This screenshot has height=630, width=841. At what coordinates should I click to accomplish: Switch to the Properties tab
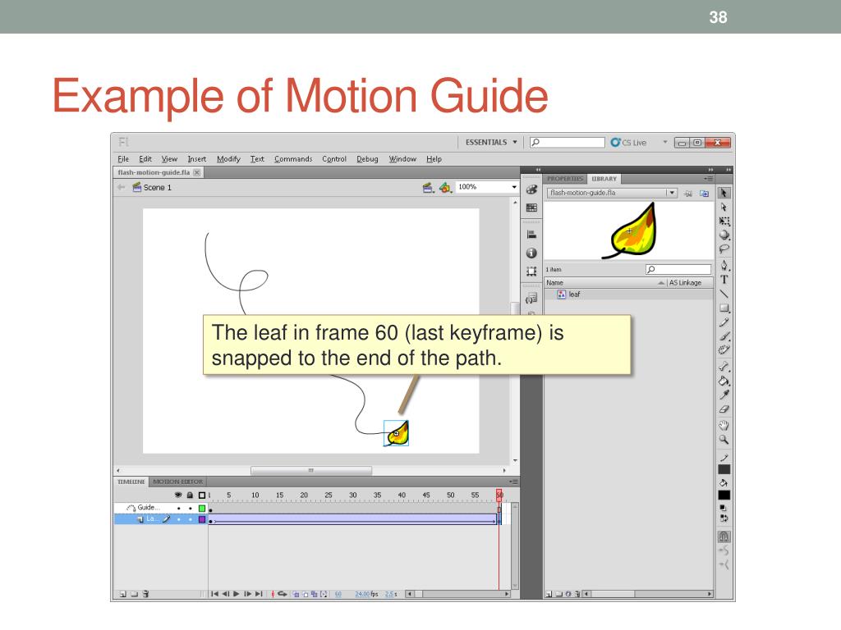[x=565, y=179]
